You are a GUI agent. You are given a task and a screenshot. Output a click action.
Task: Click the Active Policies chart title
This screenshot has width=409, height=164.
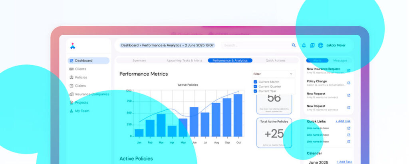coord(188,85)
